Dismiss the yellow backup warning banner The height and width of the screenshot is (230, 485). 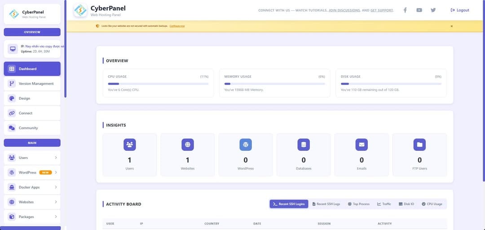pyautogui.click(x=451, y=26)
